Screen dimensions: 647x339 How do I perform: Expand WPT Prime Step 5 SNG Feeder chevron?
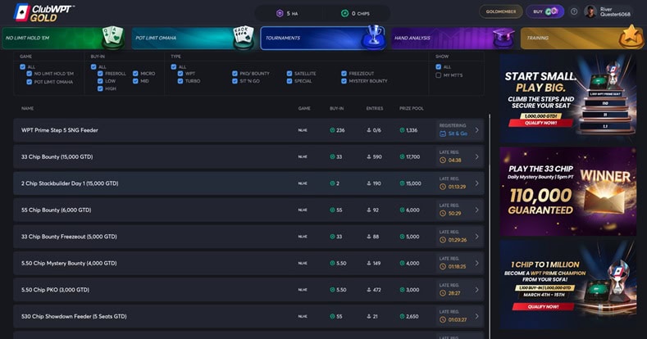[x=476, y=130]
